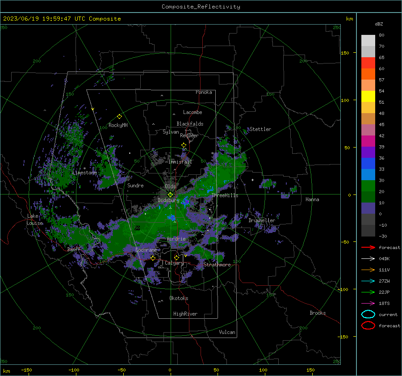
Task: Click the Vulcan label
Action: (227, 332)
